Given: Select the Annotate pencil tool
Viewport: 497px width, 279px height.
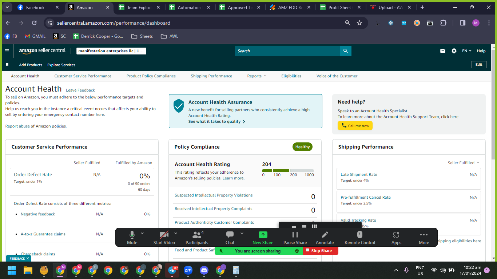Looking at the screenshot, I should coord(325,238).
